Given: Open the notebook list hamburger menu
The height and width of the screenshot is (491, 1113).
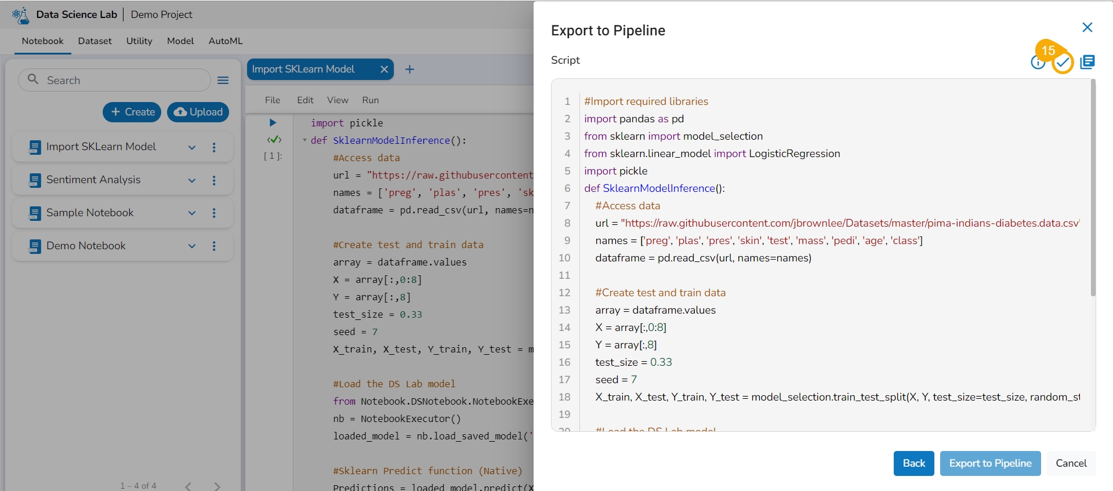Looking at the screenshot, I should [223, 81].
